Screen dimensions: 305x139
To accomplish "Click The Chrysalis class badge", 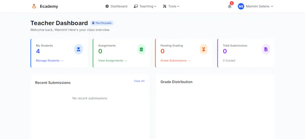I will [102, 23].
